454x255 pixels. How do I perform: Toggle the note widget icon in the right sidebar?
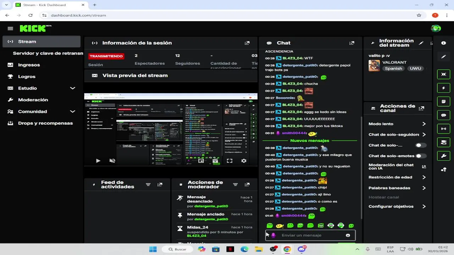(x=444, y=101)
